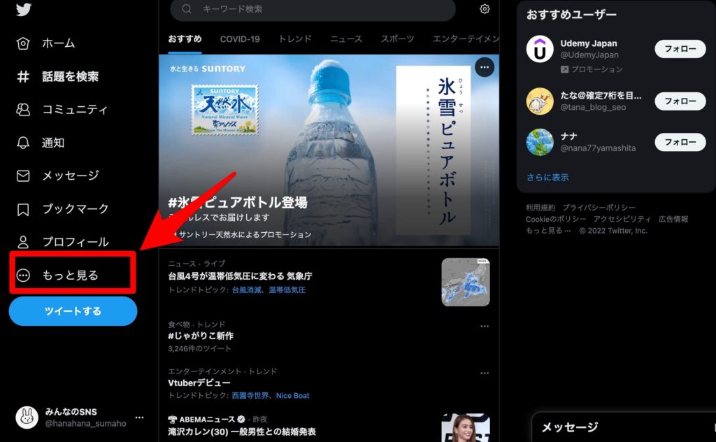Image resolution: width=716 pixels, height=442 pixels.
Task: Click the Udemy Japan user name
Action: pos(589,43)
